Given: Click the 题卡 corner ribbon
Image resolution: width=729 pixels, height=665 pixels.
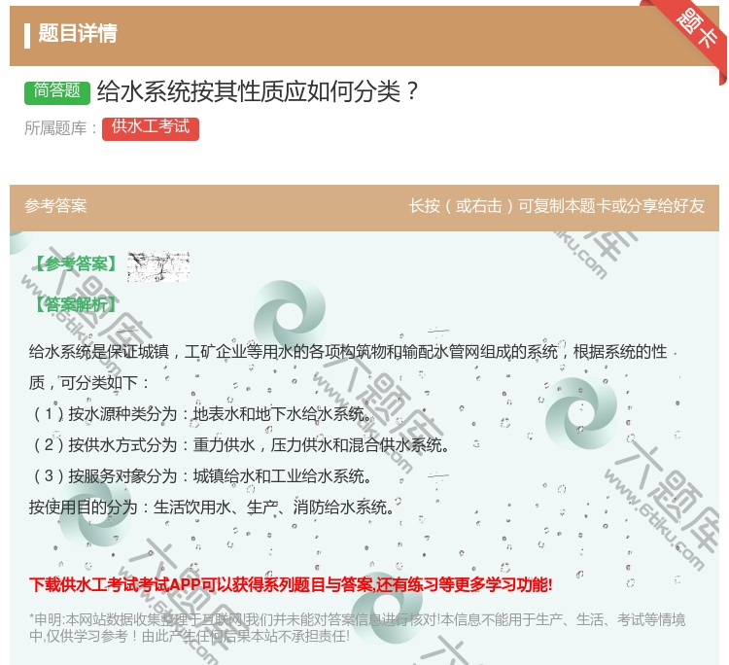Looking at the screenshot, I should pyautogui.click(x=696, y=30).
